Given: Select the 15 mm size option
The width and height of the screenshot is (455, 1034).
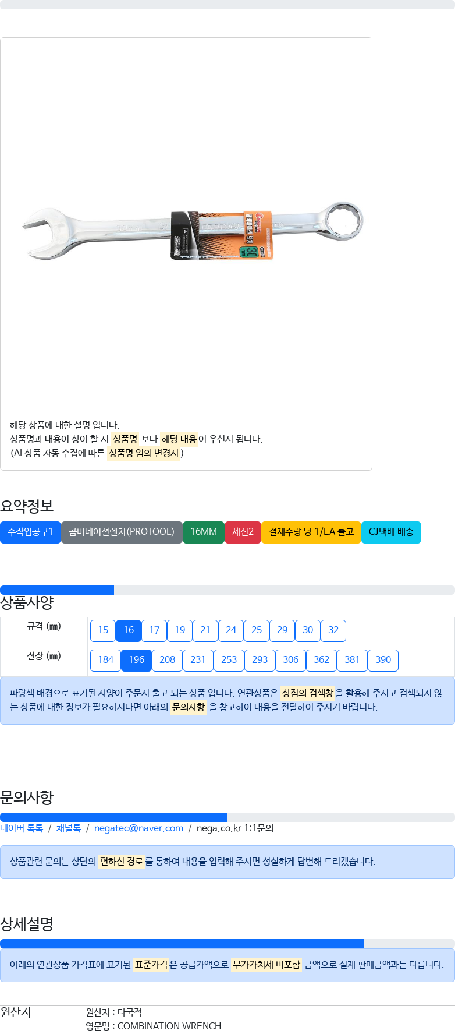Looking at the screenshot, I should point(103,630).
